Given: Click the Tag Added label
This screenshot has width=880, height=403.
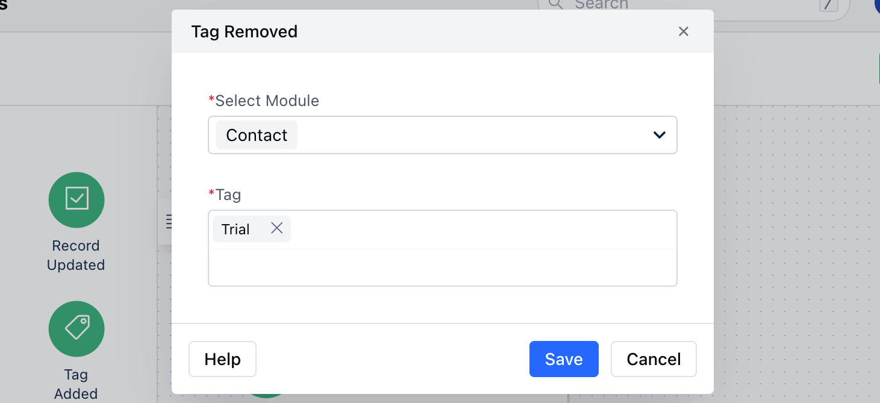Looking at the screenshot, I should click(76, 384).
